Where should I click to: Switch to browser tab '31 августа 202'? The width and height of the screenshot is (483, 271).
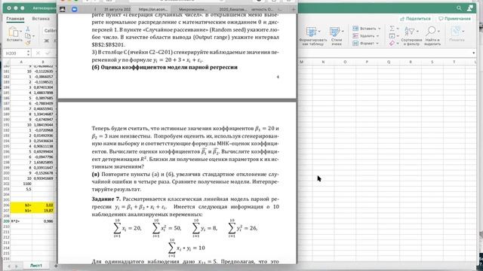pos(117,9)
